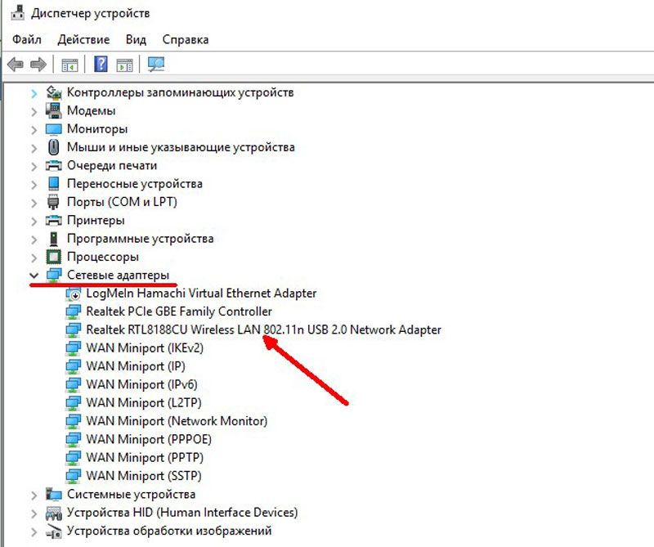The height and width of the screenshot is (547, 654).
Task: Select WAN Miniport (L2TP)
Action: [x=144, y=403]
